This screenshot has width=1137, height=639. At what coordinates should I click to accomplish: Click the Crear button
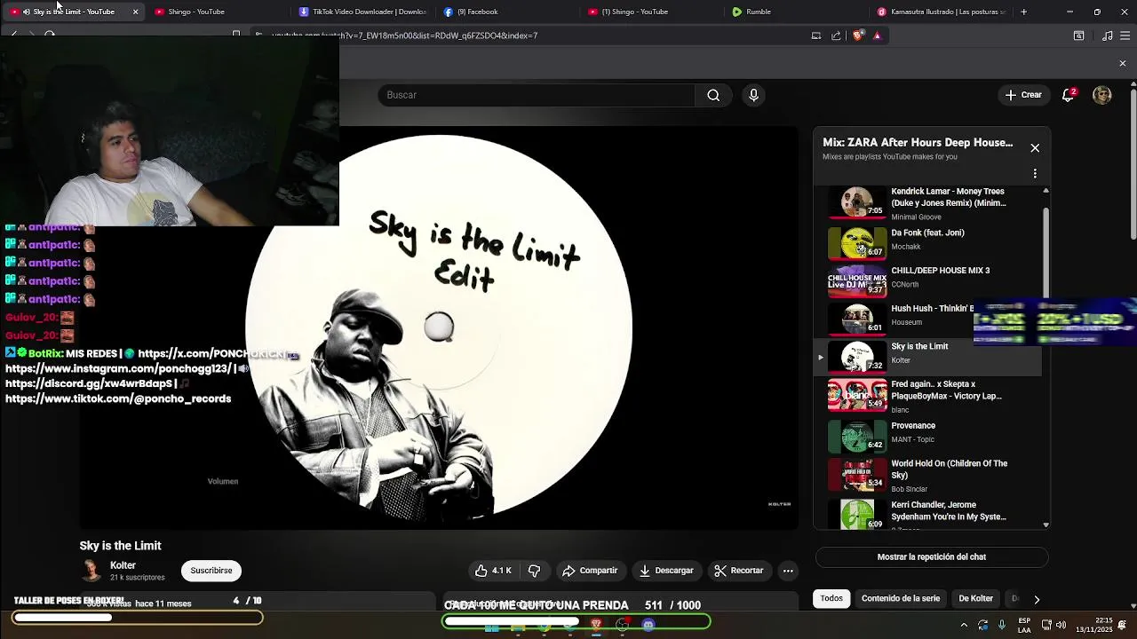(1023, 95)
